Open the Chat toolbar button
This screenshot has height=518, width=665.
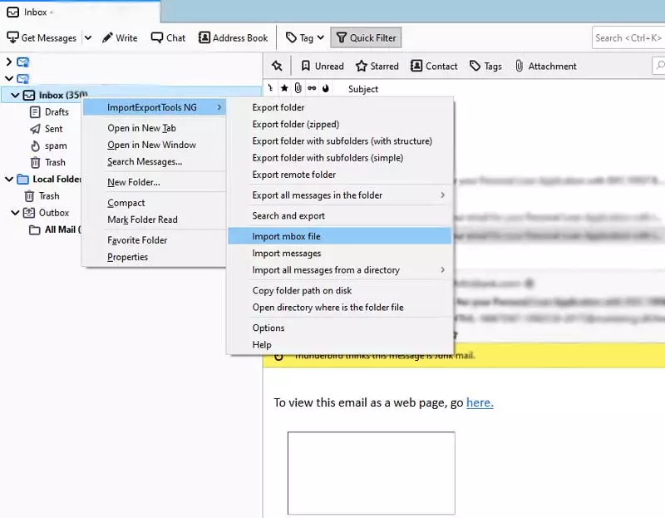[168, 37]
